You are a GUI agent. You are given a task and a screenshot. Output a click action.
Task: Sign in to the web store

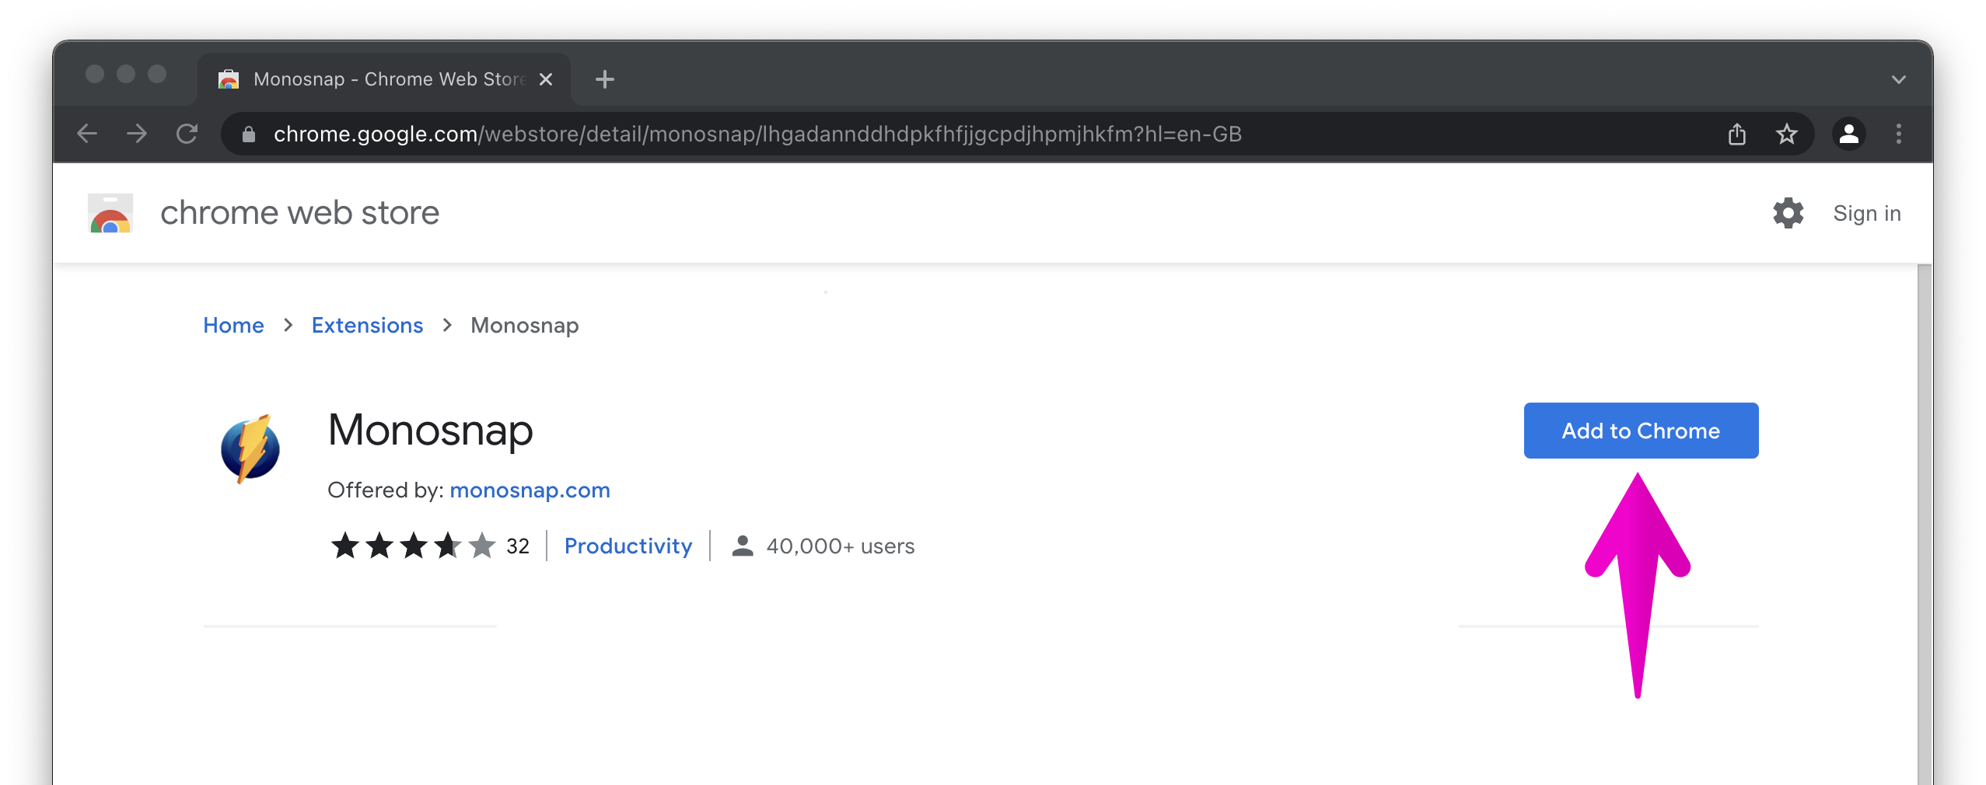(1866, 213)
